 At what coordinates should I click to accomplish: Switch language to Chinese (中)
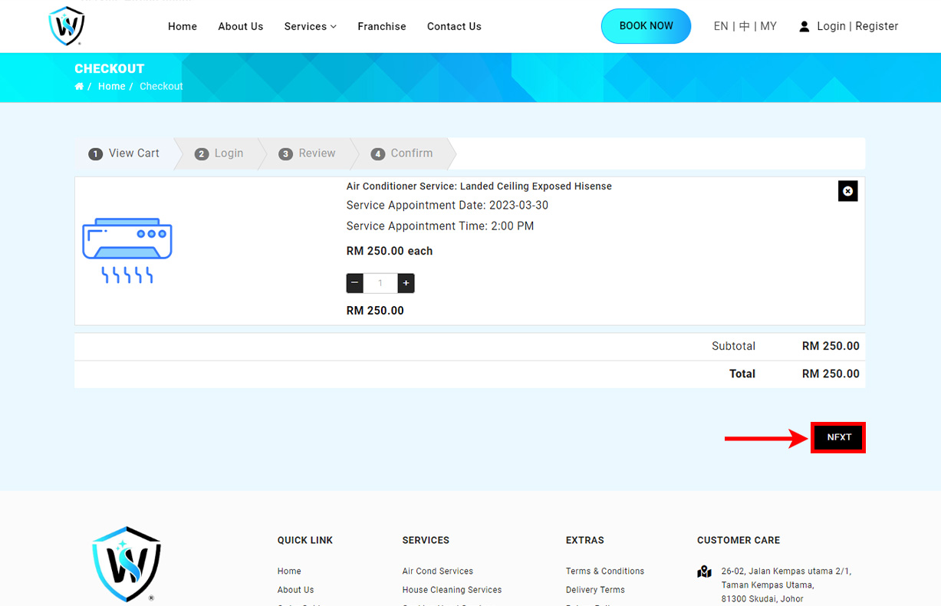pyautogui.click(x=744, y=26)
